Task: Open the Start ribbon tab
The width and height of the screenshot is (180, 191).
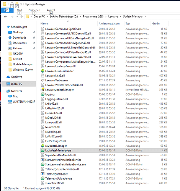Action: pos(19,10)
